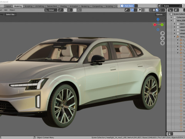Open the gizmo settings dropdown arrow
The image size is (185, 139).
[x=135, y=10]
